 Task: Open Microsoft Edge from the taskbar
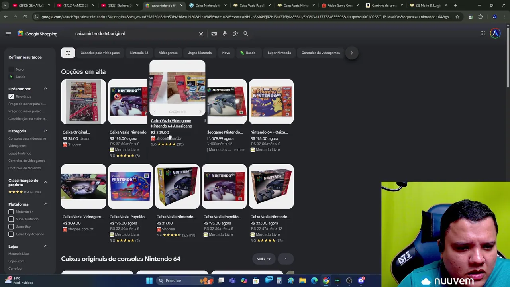(x=314, y=281)
